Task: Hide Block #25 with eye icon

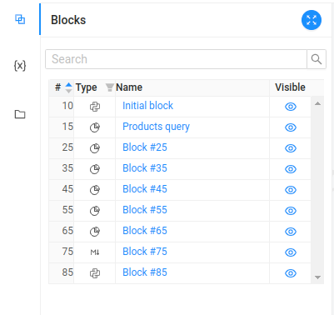Action: (x=291, y=148)
